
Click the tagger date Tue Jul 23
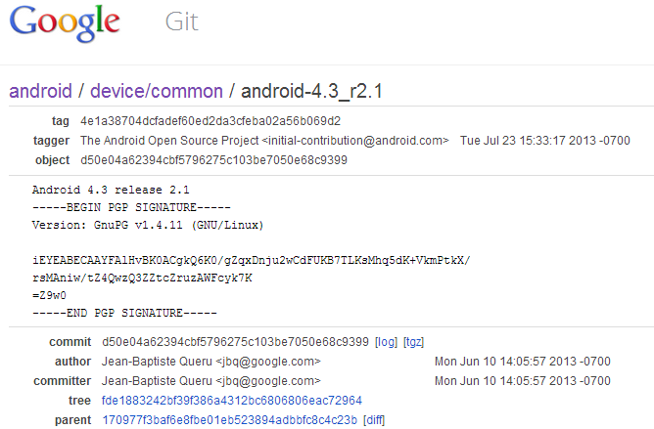click(545, 141)
